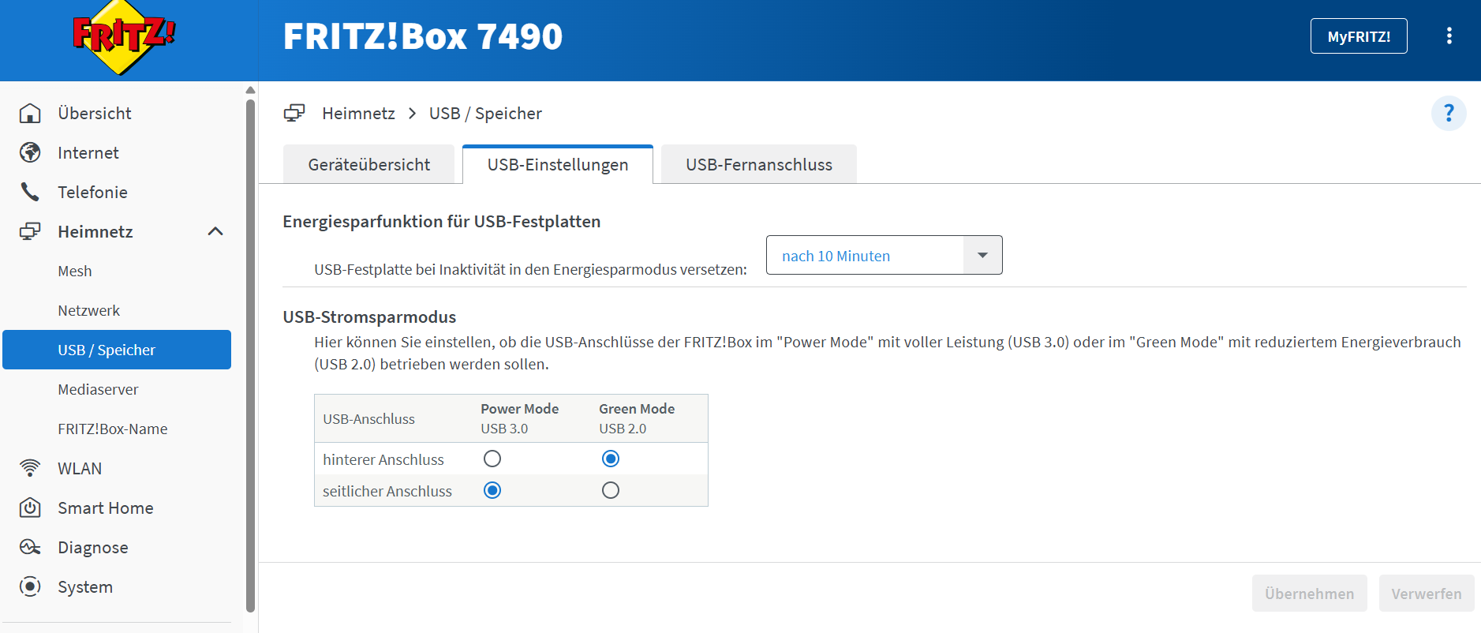
Task: Open the three-dot menu in header
Action: [1449, 36]
